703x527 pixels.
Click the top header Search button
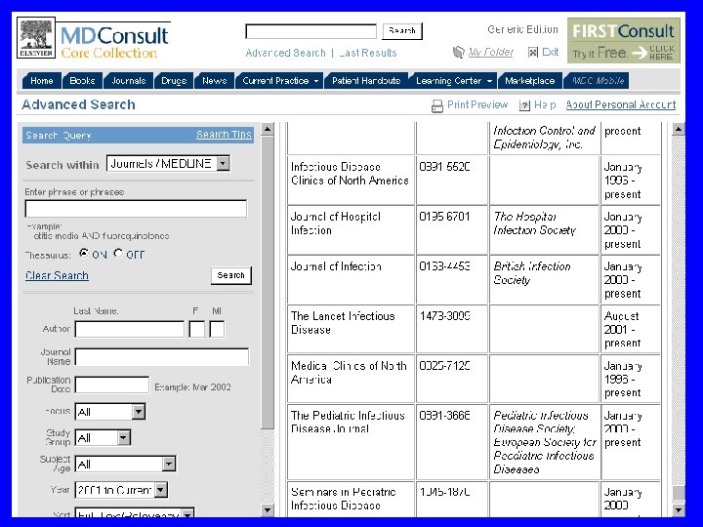click(402, 31)
